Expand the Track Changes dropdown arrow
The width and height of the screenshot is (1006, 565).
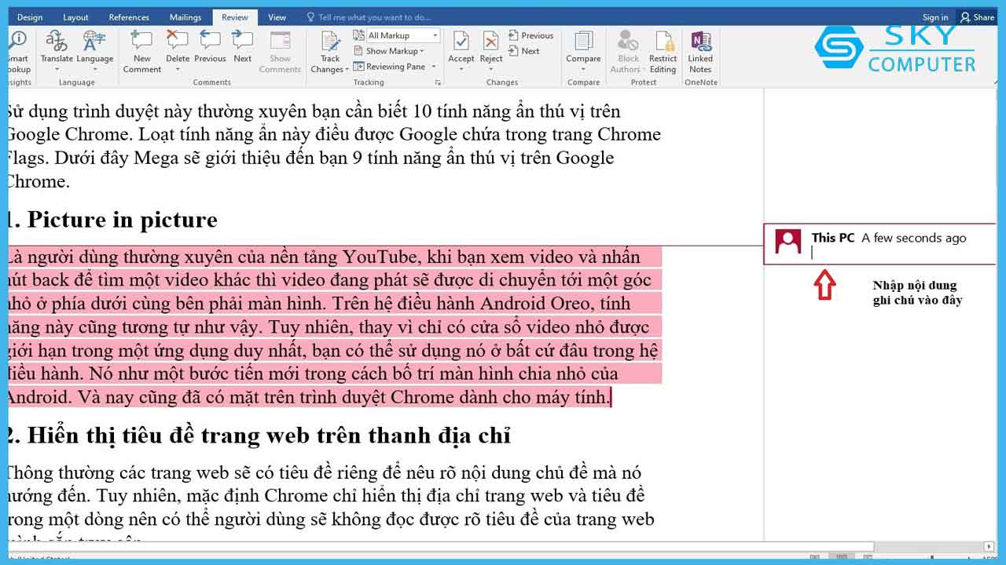347,70
